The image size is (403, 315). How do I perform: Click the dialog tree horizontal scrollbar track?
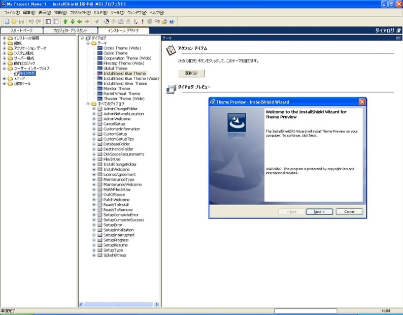118,305
